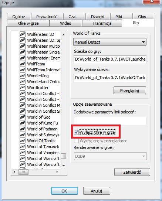Click the icon next to WonderKing
This screenshot has width=162, height=201.
tap(23, 76)
